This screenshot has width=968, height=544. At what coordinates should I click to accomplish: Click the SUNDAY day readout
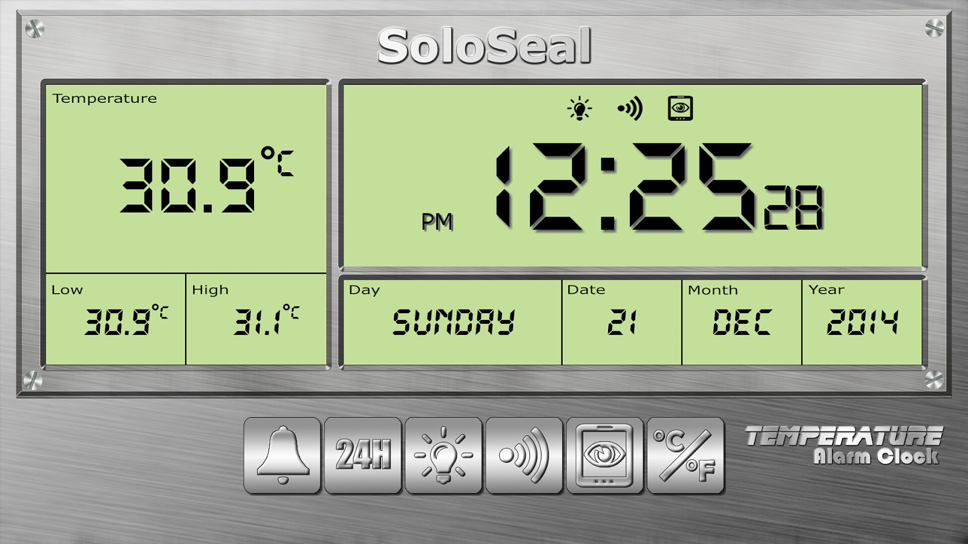454,322
